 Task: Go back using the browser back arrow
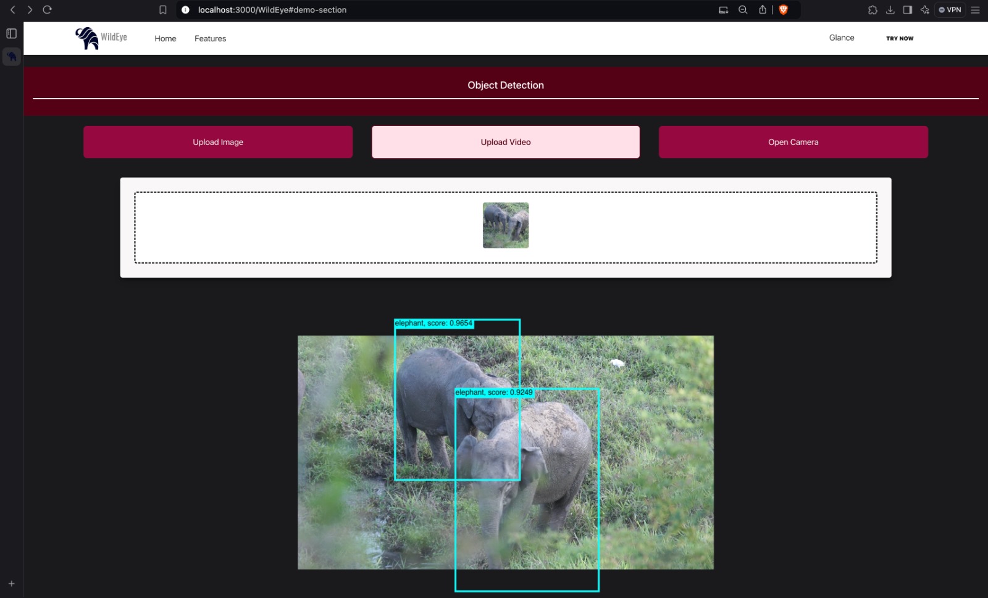[13, 10]
